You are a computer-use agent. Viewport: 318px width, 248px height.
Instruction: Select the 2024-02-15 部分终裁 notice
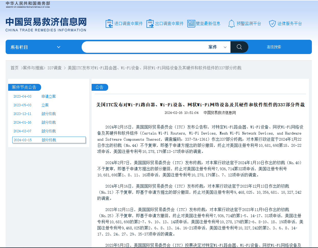point(49,140)
